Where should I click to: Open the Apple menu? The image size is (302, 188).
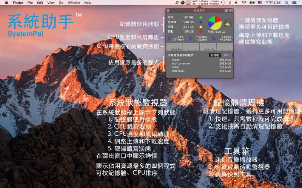[6, 3]
